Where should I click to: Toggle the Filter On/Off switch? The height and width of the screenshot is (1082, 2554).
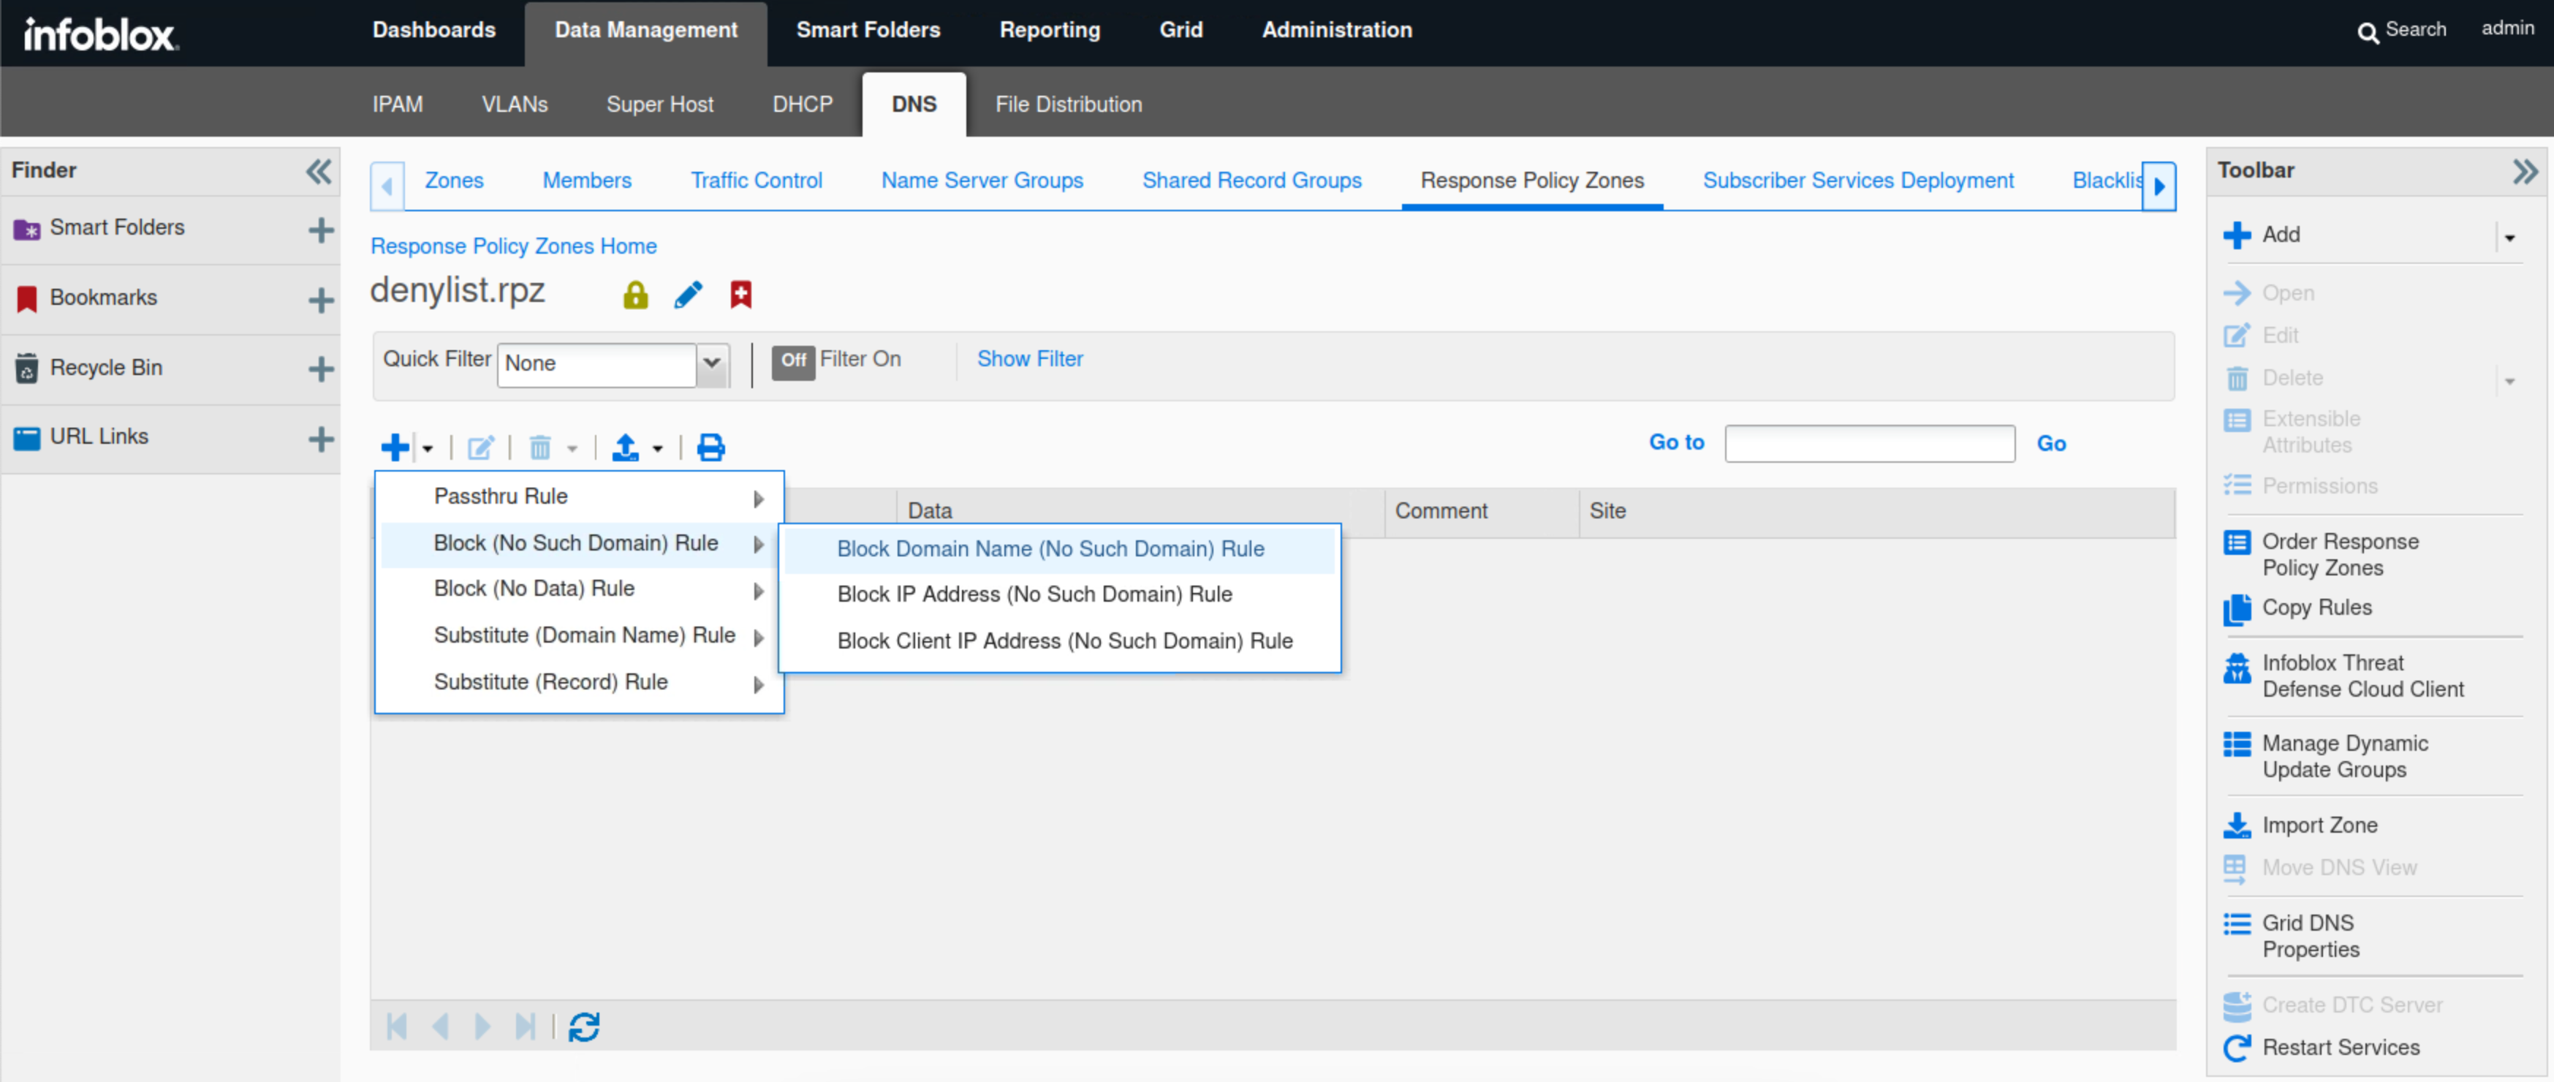[793, 361]
